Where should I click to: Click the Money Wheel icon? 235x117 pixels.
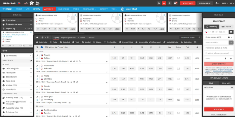122,9
